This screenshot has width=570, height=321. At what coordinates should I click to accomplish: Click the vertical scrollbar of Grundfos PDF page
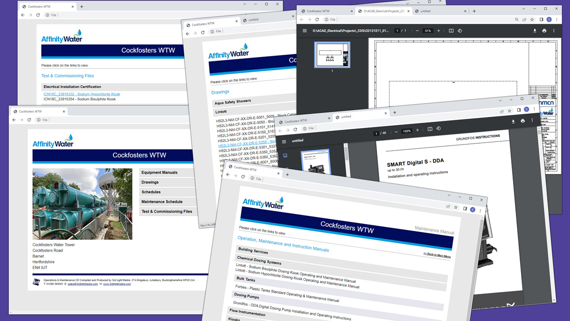coord(553,214)
